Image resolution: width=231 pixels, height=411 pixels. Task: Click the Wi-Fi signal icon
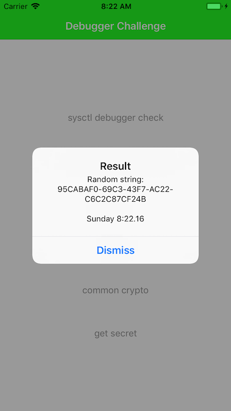(x=35, y=6)
